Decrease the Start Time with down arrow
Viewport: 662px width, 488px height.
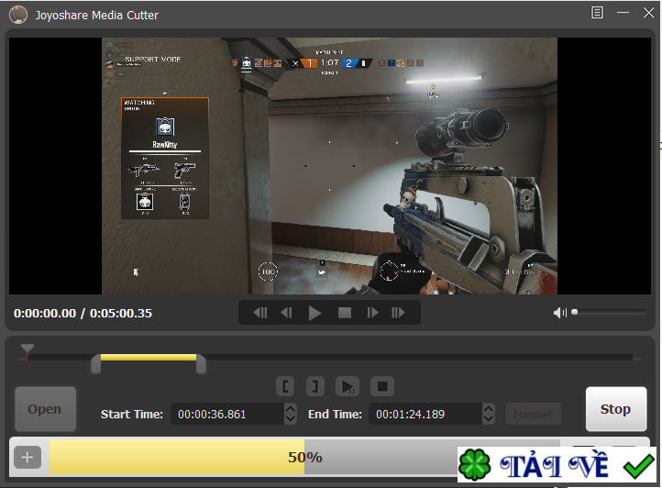pos(291,419)
